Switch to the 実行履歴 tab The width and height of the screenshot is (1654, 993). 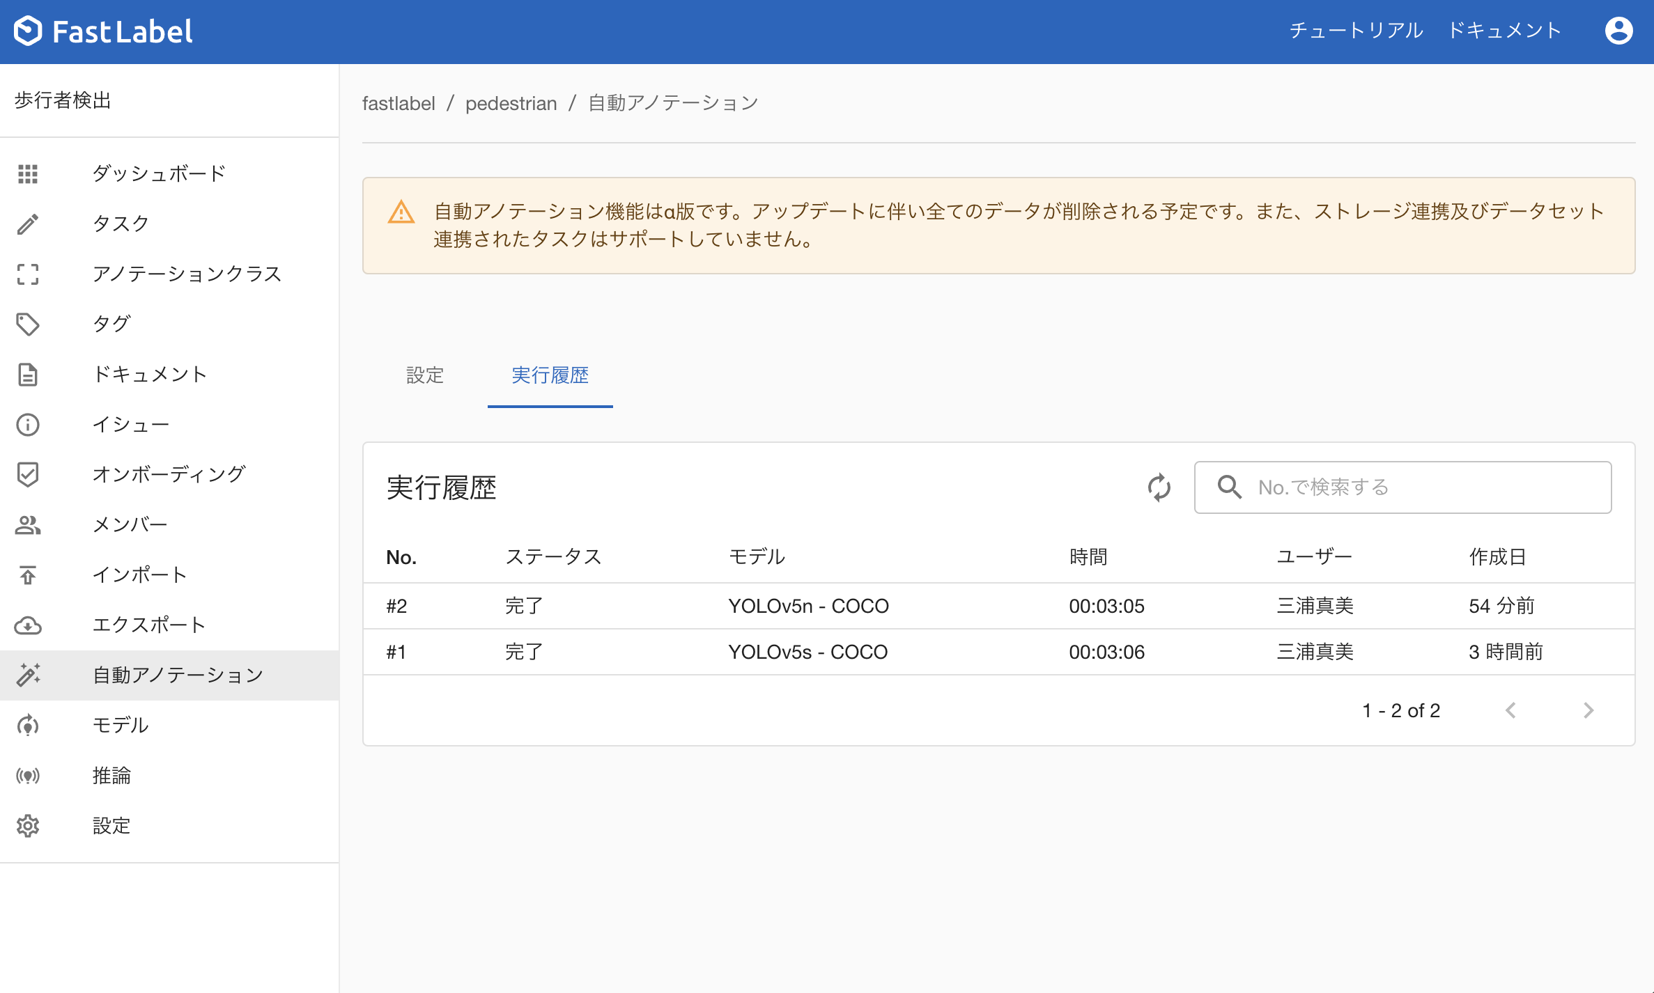coord(550,375)
